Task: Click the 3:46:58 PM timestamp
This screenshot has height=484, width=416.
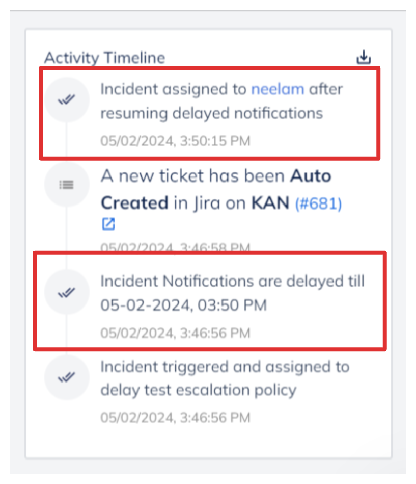Action: pos(175,248)
